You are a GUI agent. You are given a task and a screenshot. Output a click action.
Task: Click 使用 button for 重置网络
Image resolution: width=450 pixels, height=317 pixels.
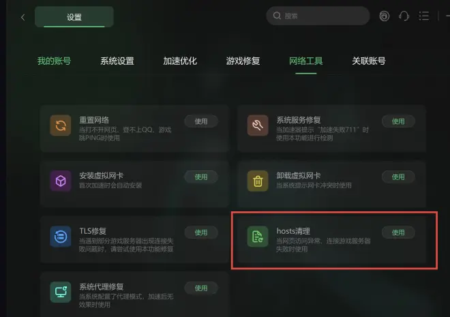pos(201,121)
